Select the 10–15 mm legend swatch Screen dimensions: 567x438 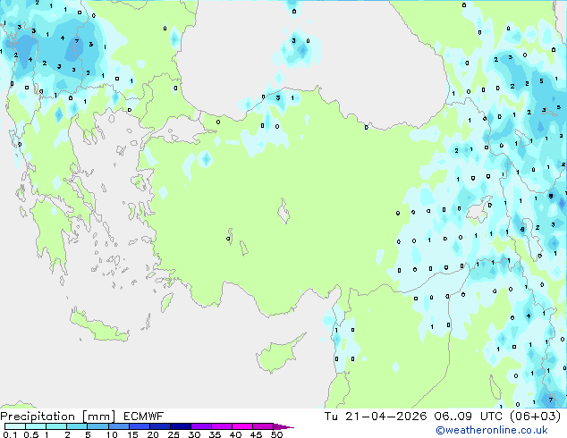pos(118,426)
